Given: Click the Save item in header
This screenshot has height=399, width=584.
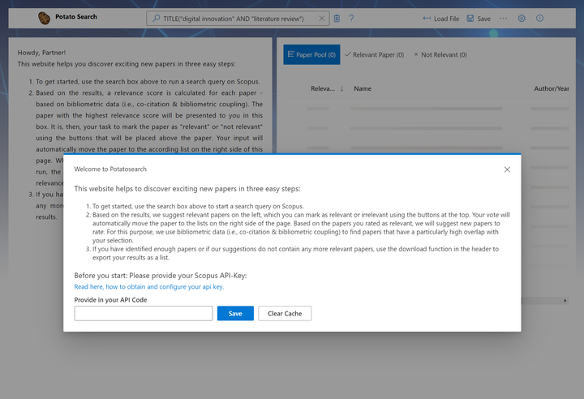Looking at the screenshot, I should [x=478, y=18].
